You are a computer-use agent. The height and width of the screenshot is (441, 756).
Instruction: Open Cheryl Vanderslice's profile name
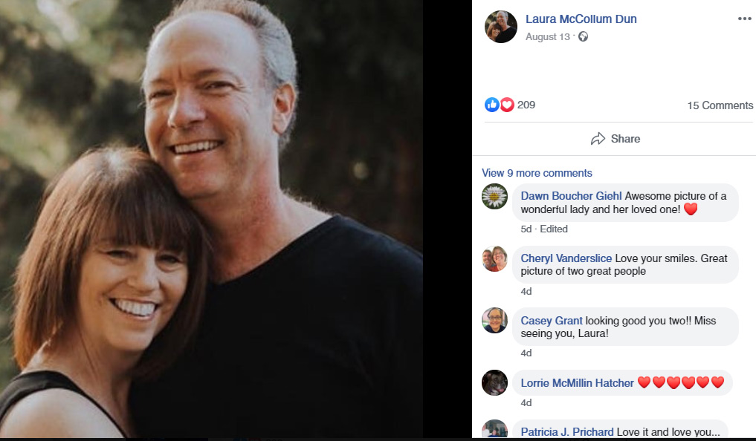pyautogui.click(x=566, y=258)
